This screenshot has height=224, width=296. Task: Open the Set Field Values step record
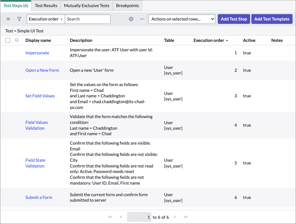tap(40, 96)
